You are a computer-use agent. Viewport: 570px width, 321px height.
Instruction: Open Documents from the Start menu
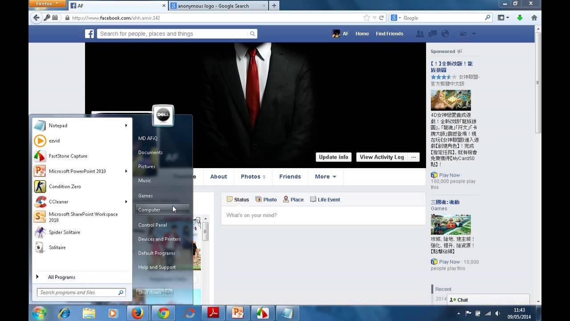coord(163,152)
